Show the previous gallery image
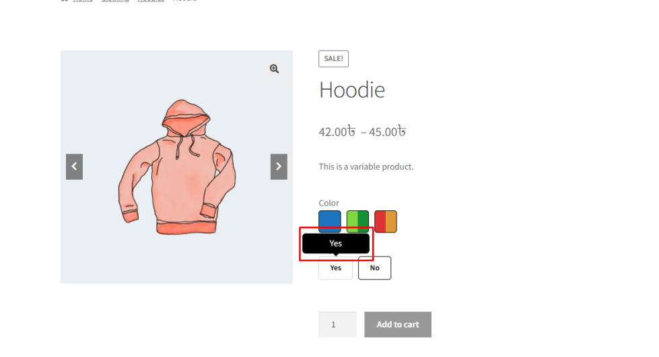Screen dimensions: 659x357 (75, 166)
